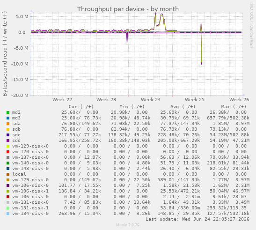Image resolution: width=256 pixels, height=230 pixels.
Task: Select the '-15.0 M' y-axis value
Action: point(20,80)
